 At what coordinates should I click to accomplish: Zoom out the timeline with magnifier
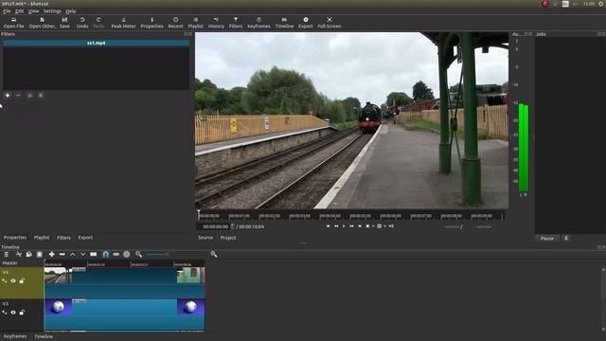click(x=139, y=254)
